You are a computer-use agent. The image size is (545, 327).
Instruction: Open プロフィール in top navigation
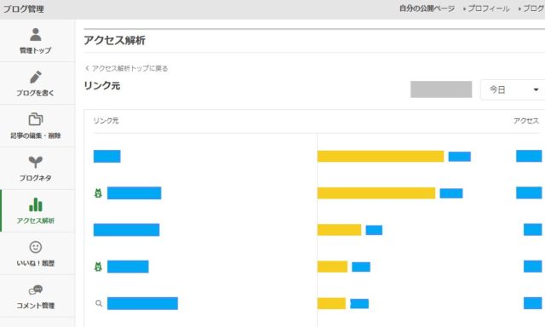click(x=486, y=9)
